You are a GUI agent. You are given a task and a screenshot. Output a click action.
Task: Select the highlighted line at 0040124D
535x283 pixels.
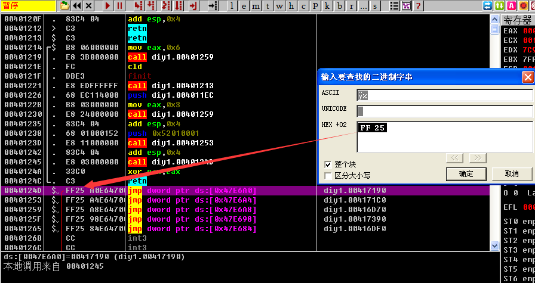point(245,191)
